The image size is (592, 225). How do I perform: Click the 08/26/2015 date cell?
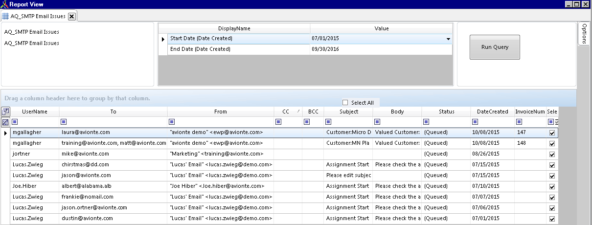click(493, 154)
